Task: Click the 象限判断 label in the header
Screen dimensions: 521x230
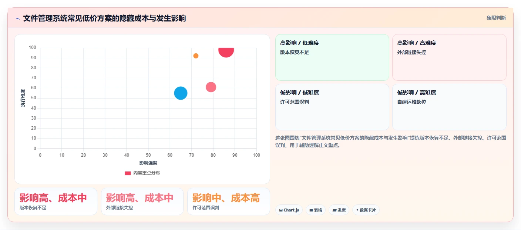Action: tap(496, 18)
